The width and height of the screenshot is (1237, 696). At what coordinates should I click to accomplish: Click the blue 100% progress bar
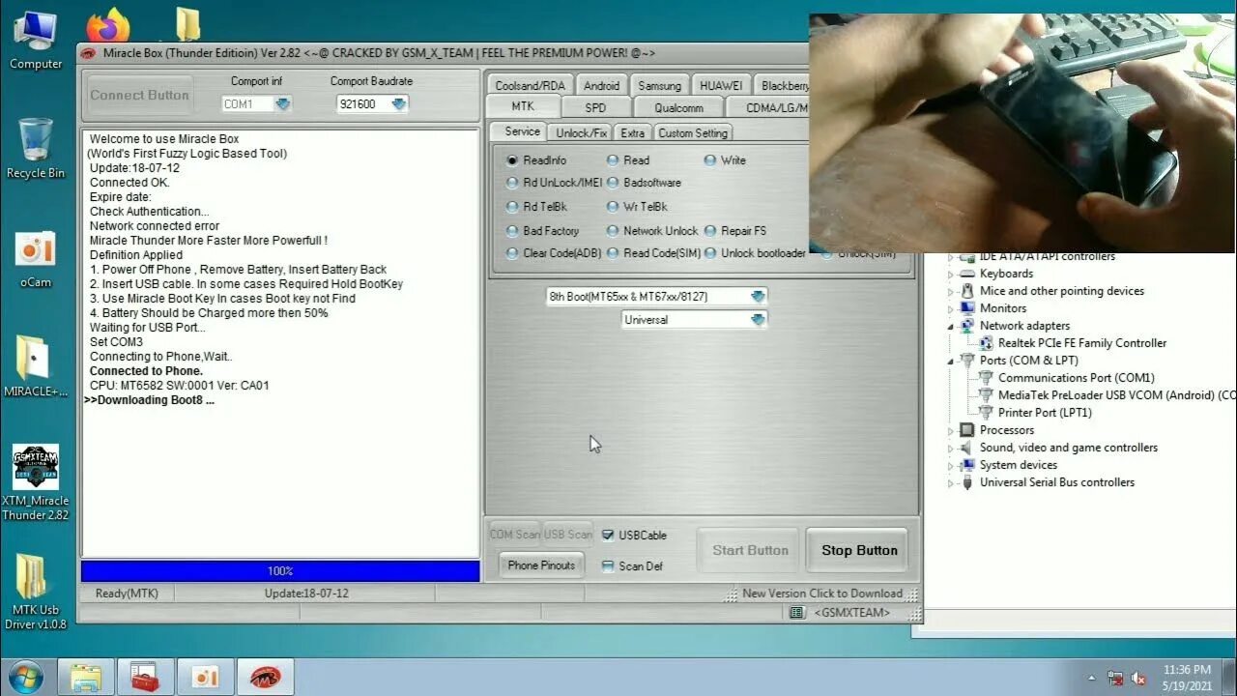click(280, 571)
